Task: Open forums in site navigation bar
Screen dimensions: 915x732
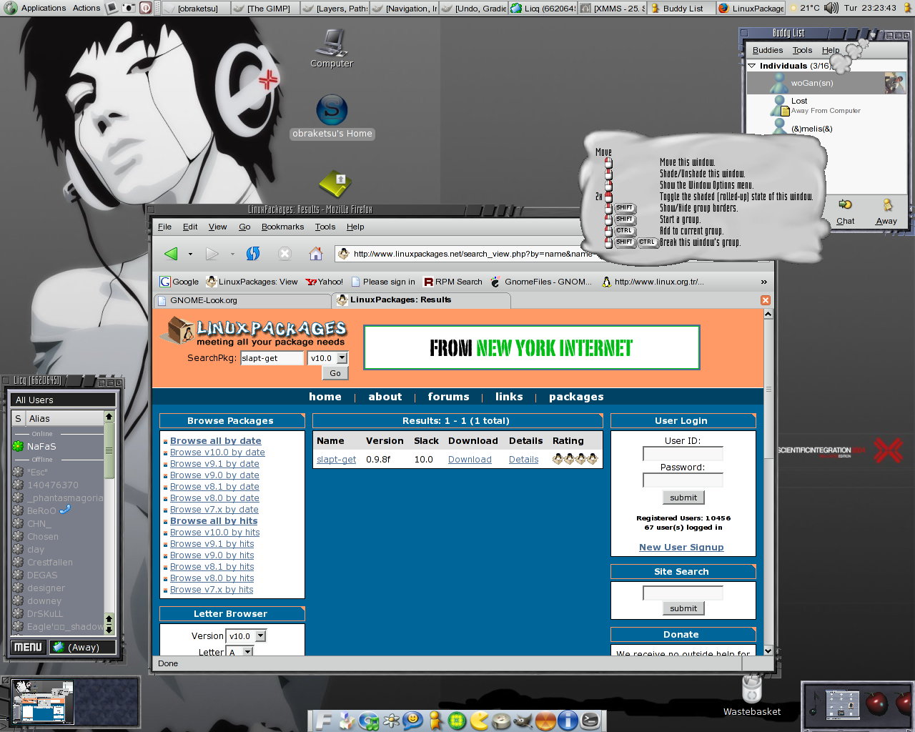Action: (448, 397)
